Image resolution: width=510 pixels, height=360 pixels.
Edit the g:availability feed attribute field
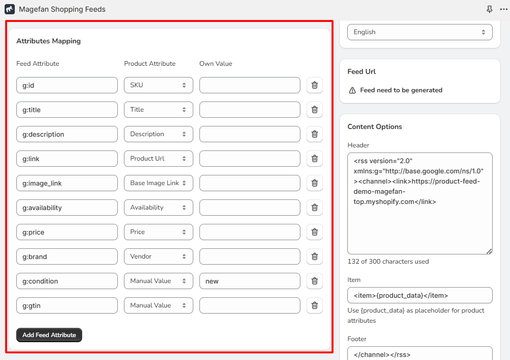[67, 208]
